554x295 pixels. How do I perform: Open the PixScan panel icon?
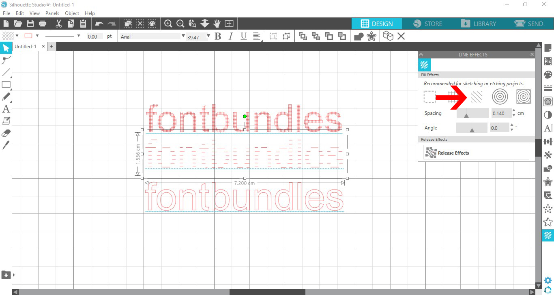click(548, 62)
